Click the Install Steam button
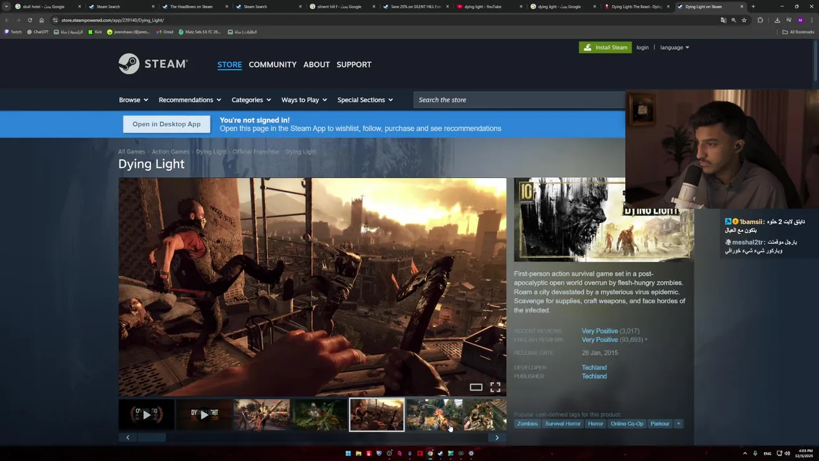Image resolution: width=819 pixels, height=461 pixels. [x=605, y=47]
